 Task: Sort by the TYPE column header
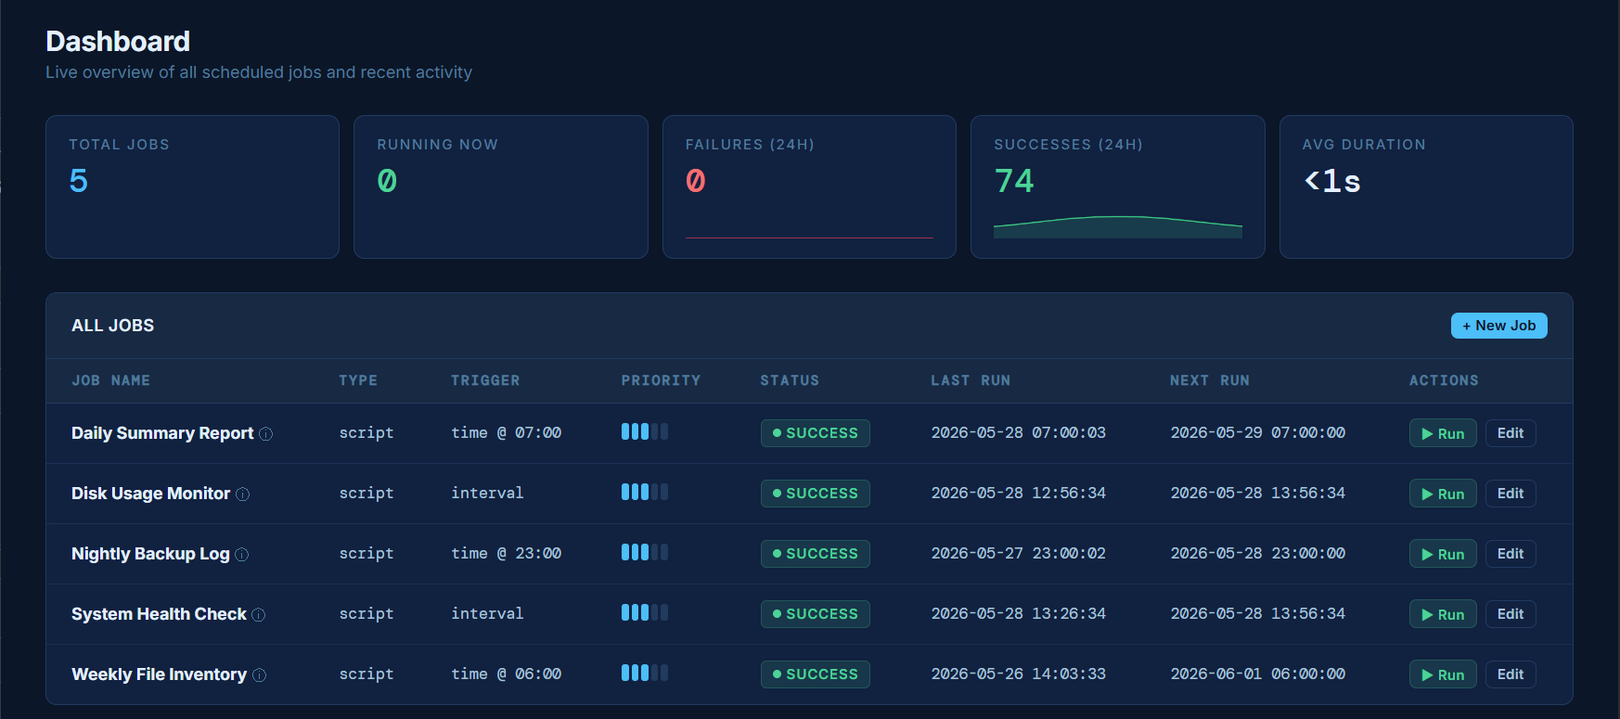358,380
